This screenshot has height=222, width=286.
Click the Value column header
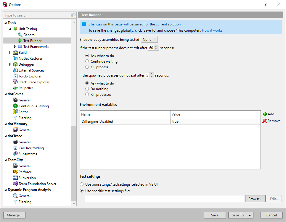point(216,114)
